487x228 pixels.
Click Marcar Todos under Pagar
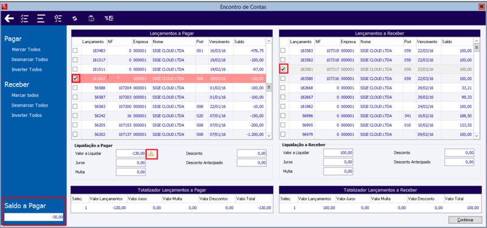(x=26, y=49)
